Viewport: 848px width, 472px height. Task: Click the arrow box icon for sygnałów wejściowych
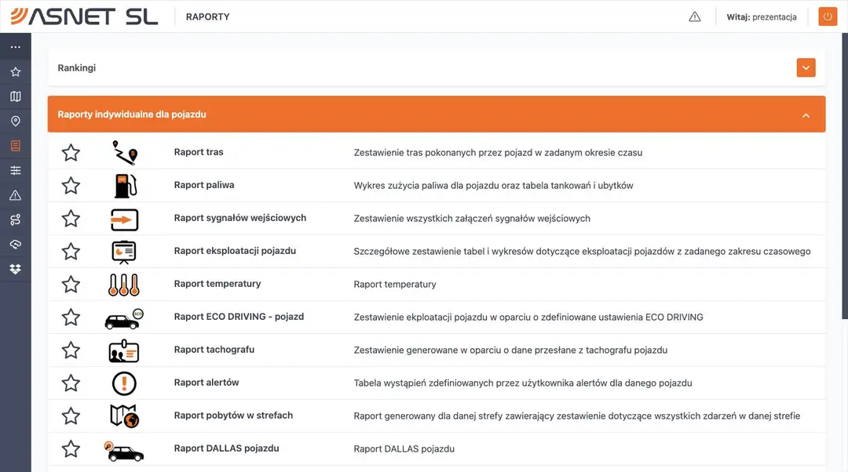pyautogui.click(x=124, y=220)
